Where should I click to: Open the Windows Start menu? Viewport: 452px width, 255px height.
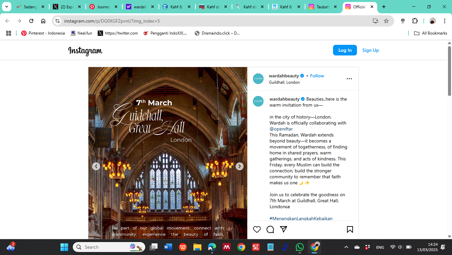(x=64, y=247)
